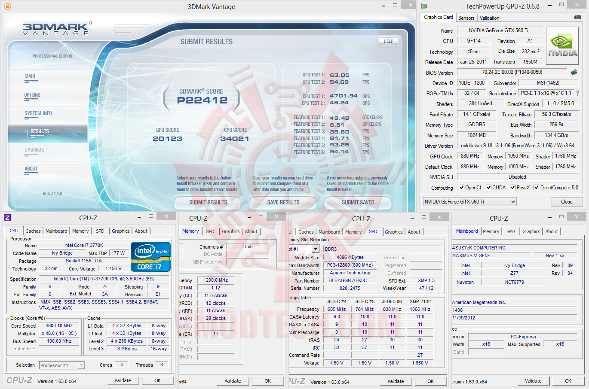This screenshot has height=389, width=589.
Task: Open the Mainboard tab in first CPU-Z
Action: point(56,231)
